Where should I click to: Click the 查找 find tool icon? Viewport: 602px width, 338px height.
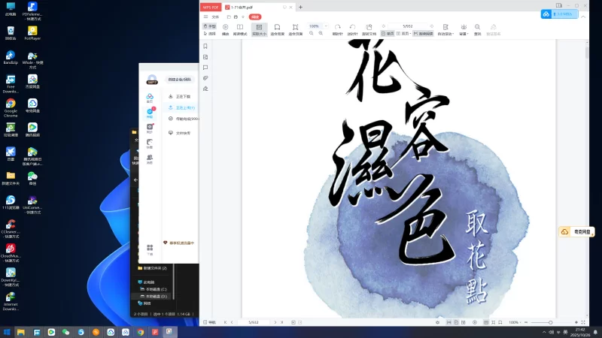coord(478,29)
